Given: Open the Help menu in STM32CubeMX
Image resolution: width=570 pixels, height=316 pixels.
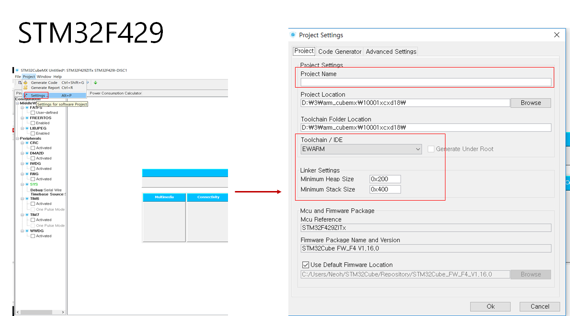Looking at the screenshot, I should 57,77.
